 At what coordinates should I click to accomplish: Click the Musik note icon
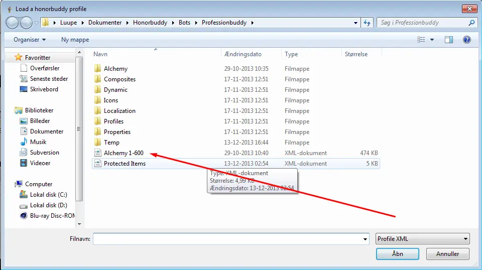[24, 142]
